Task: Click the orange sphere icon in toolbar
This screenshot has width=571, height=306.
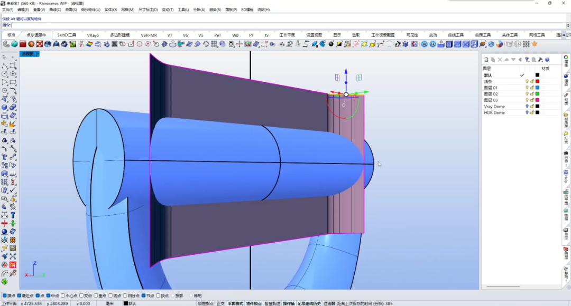Action: point(31,44)
